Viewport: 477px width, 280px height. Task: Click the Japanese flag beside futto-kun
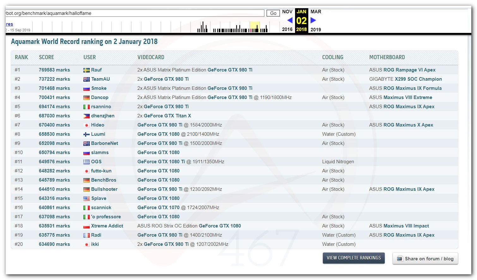(x=86, y=171)
